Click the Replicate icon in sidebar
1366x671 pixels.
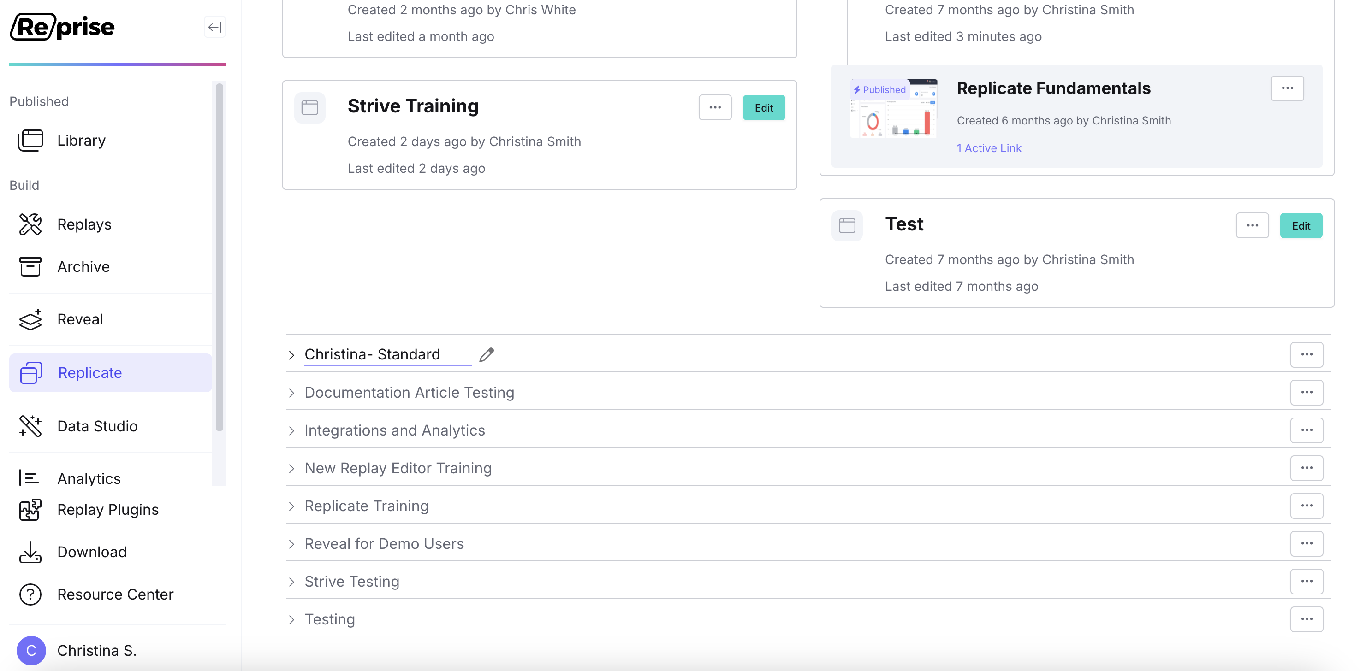pos(31,373)
